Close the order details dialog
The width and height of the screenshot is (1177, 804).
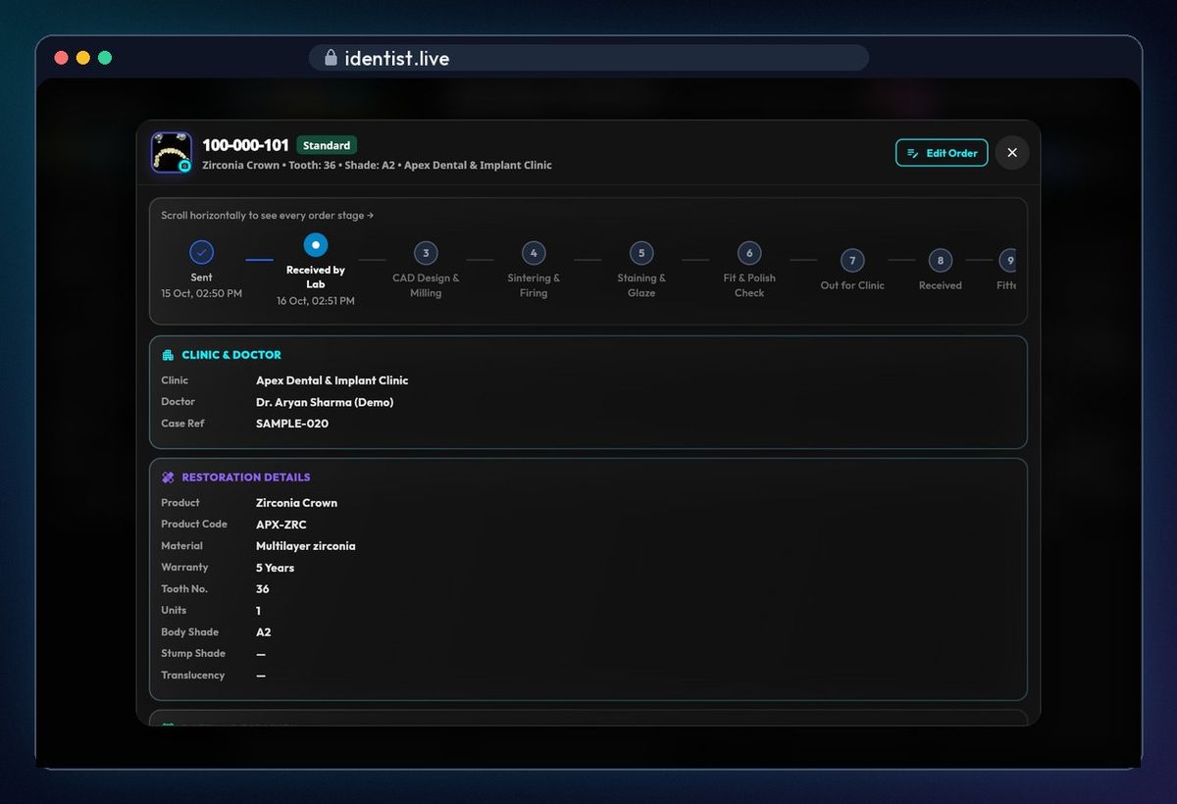(1012, 153)
